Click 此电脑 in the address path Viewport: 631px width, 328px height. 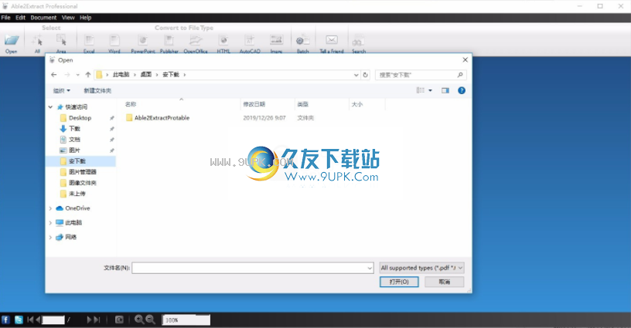click(x=121, y=75)
